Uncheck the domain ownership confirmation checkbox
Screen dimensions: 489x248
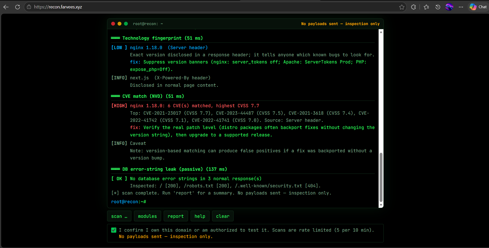[114, 230]
